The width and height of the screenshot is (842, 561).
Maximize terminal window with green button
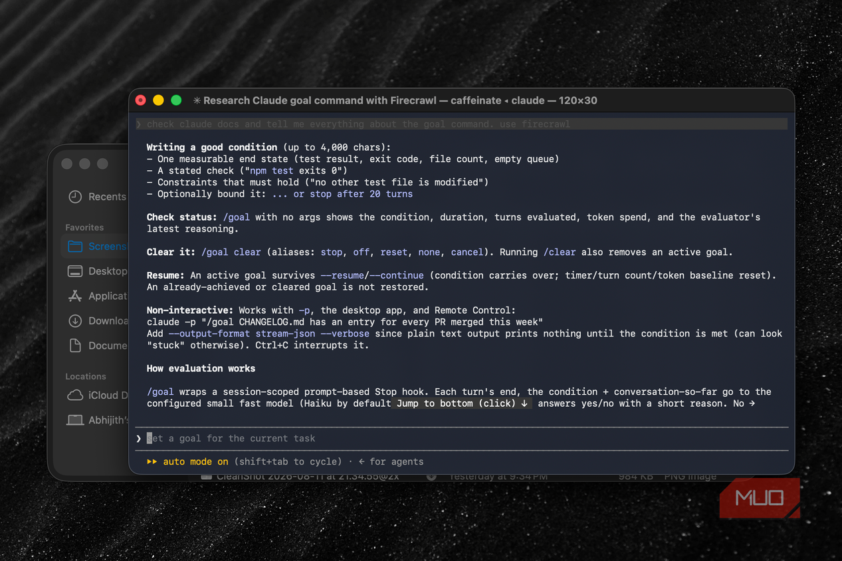pyautogui.click(x=176, y=100)
